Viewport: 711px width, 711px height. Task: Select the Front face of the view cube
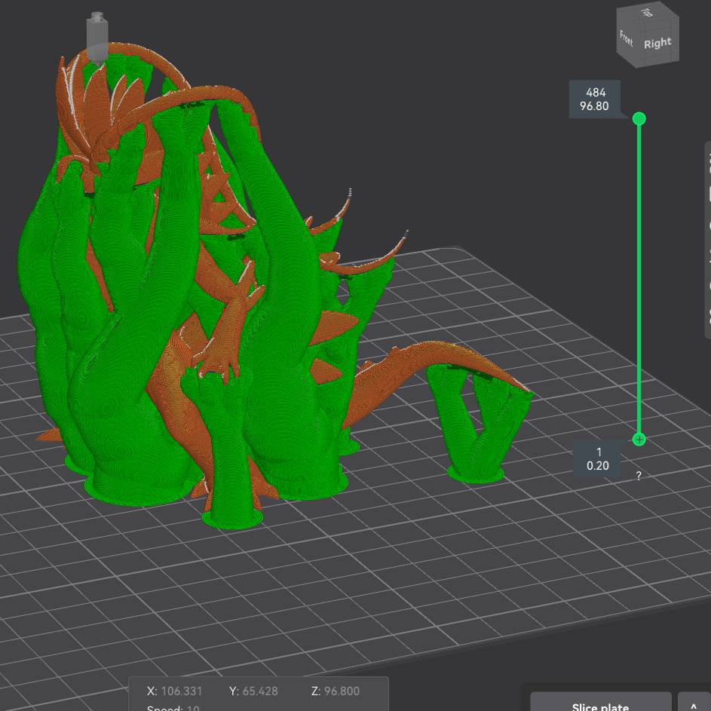click(x=627, y=39)
